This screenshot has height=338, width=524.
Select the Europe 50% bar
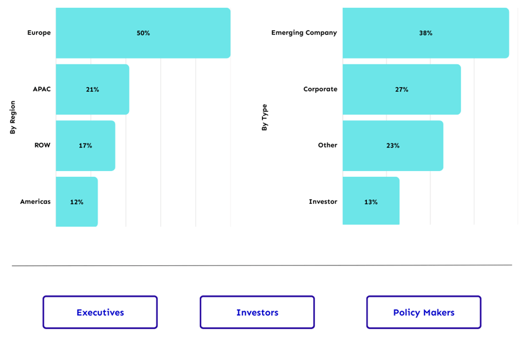[143, 33]
